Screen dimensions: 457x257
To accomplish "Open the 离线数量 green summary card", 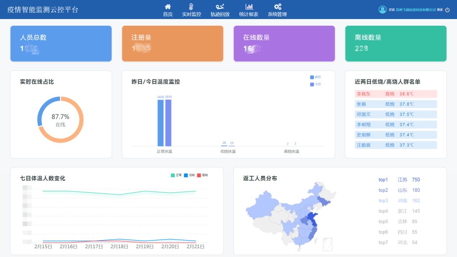I will pos(396,44).
